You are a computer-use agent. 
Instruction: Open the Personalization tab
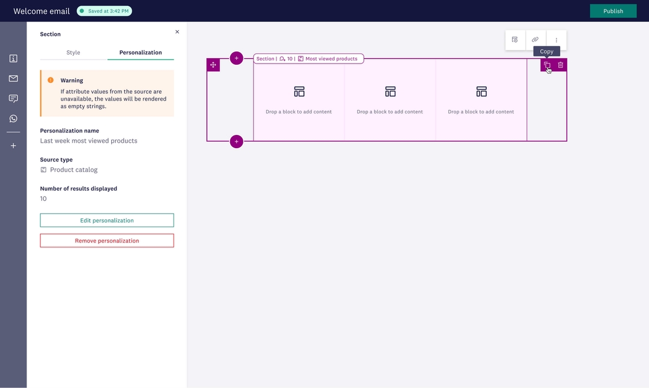tap(141, 52)
